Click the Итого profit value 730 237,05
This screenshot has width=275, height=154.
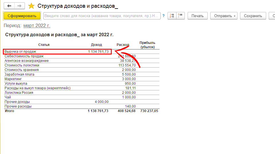pyautogui.click(x=149, y=111)
